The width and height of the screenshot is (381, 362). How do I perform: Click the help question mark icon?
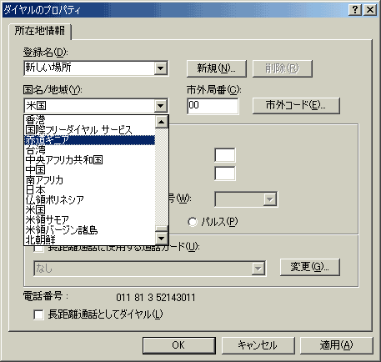coord(355,10)
